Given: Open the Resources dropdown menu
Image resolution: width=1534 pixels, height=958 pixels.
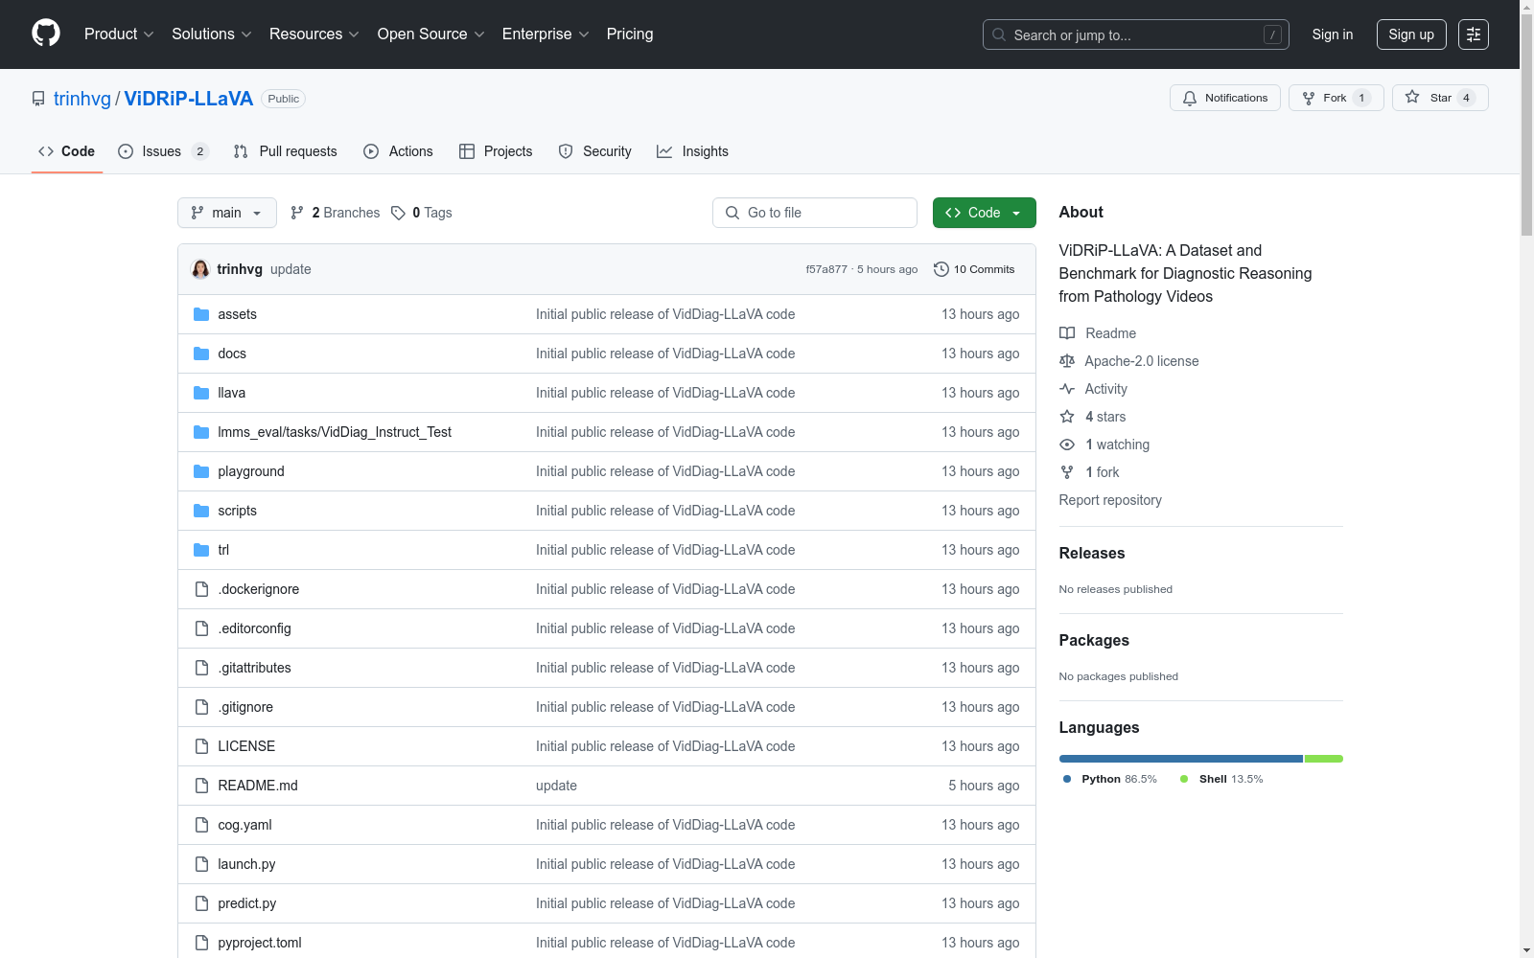Looking at the screenshot, I should pos(314,34).
